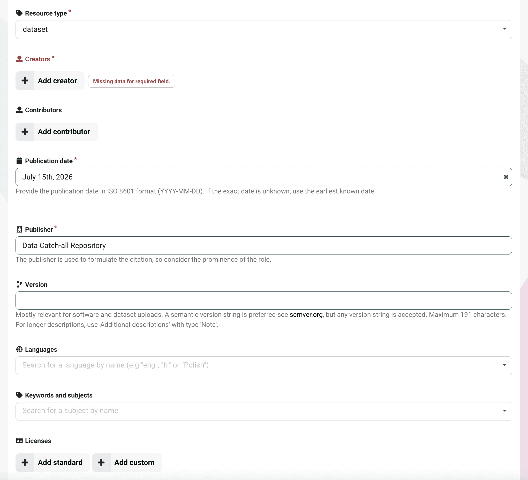Screen dimensions: 528x480
Task: Click the Publication date label
Action: point(49,161)
